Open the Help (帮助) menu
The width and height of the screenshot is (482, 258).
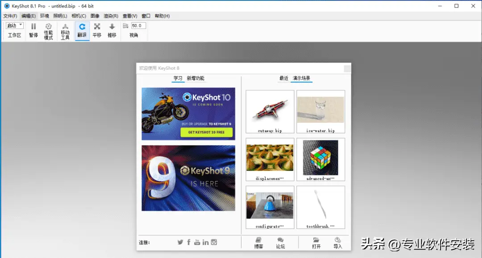click(162, 16)
